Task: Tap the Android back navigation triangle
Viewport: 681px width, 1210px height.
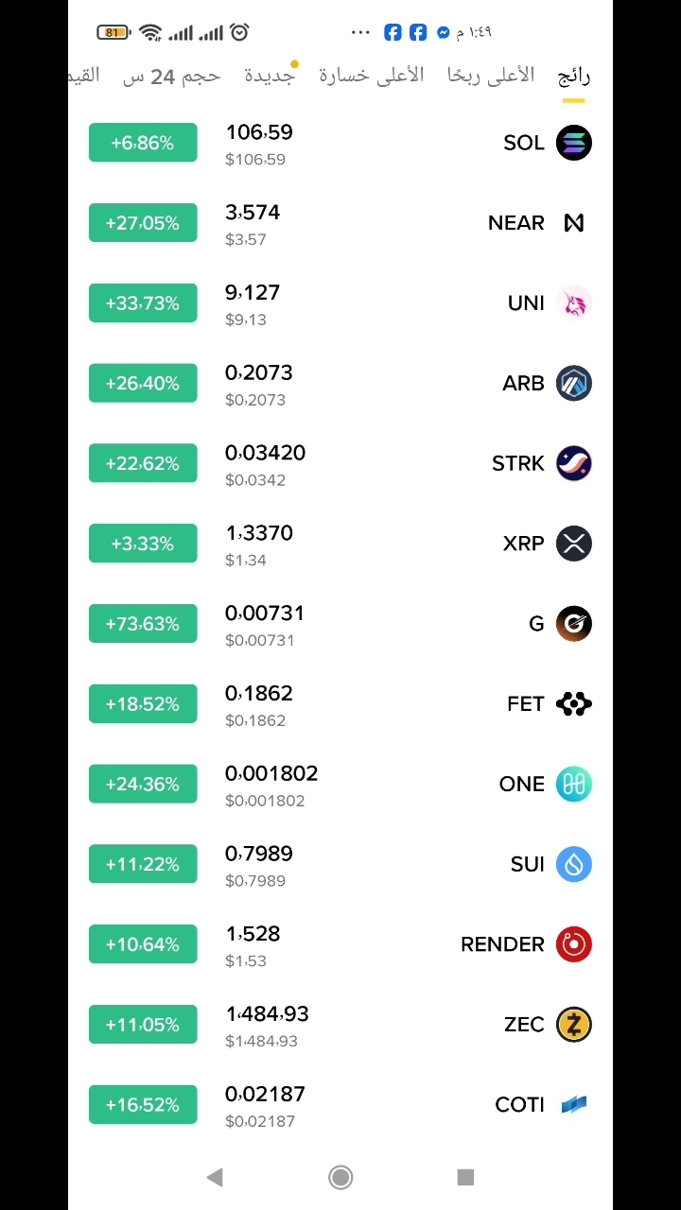Action: coord(215,1177)
